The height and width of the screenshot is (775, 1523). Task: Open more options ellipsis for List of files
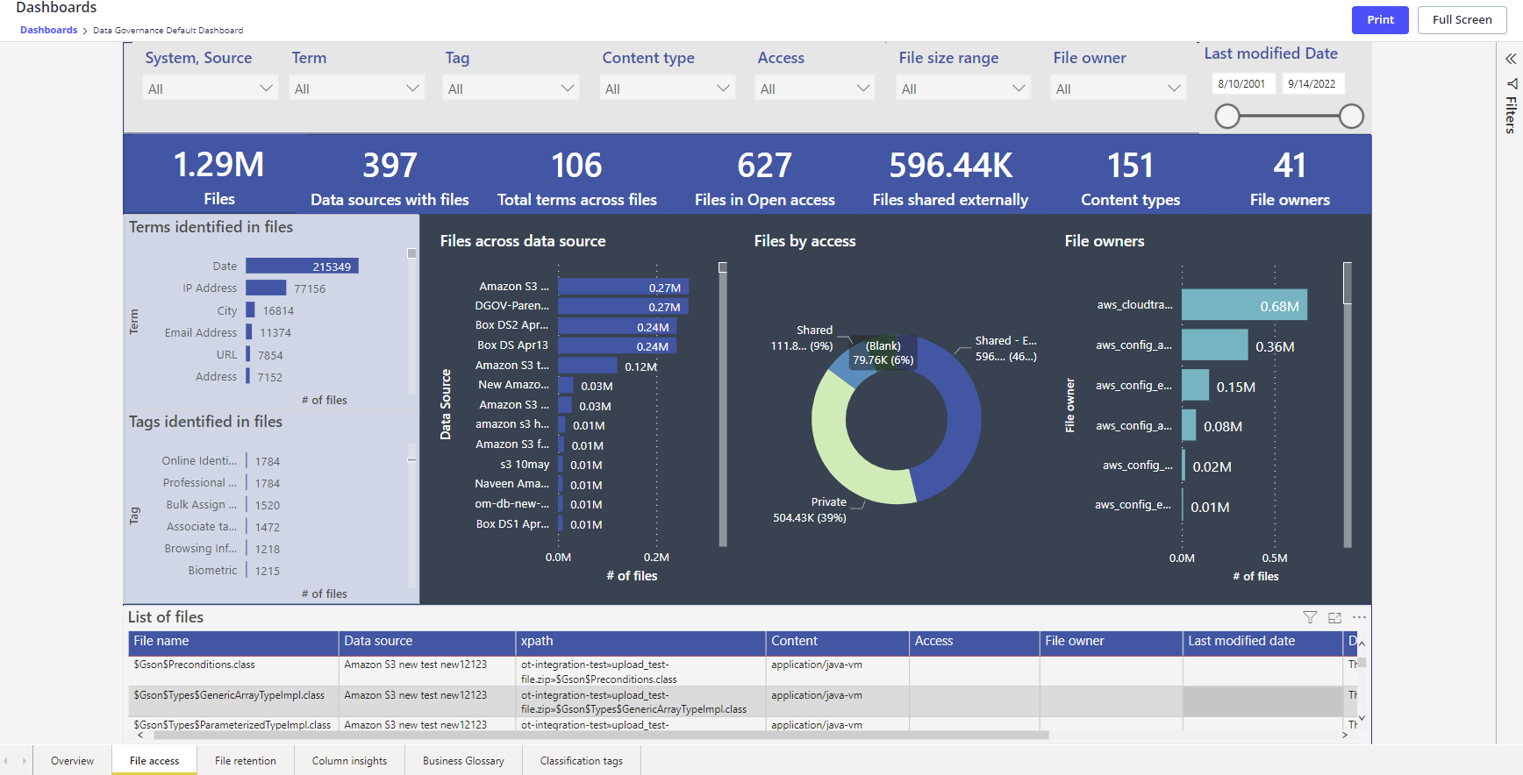click(1359, 617)
